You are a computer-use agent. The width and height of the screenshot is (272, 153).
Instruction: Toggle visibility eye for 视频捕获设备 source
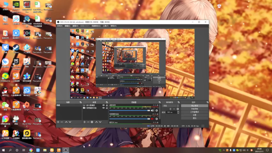[103, 108]
